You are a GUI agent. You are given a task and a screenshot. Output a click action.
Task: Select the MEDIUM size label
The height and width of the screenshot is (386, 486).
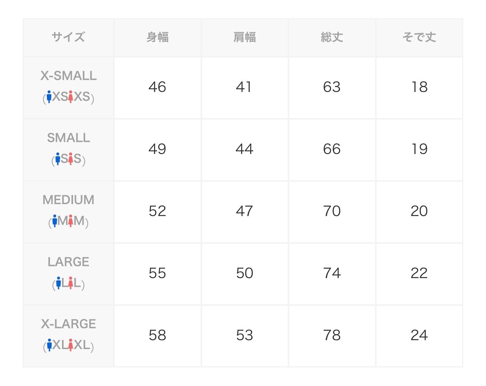click(69, 200)
